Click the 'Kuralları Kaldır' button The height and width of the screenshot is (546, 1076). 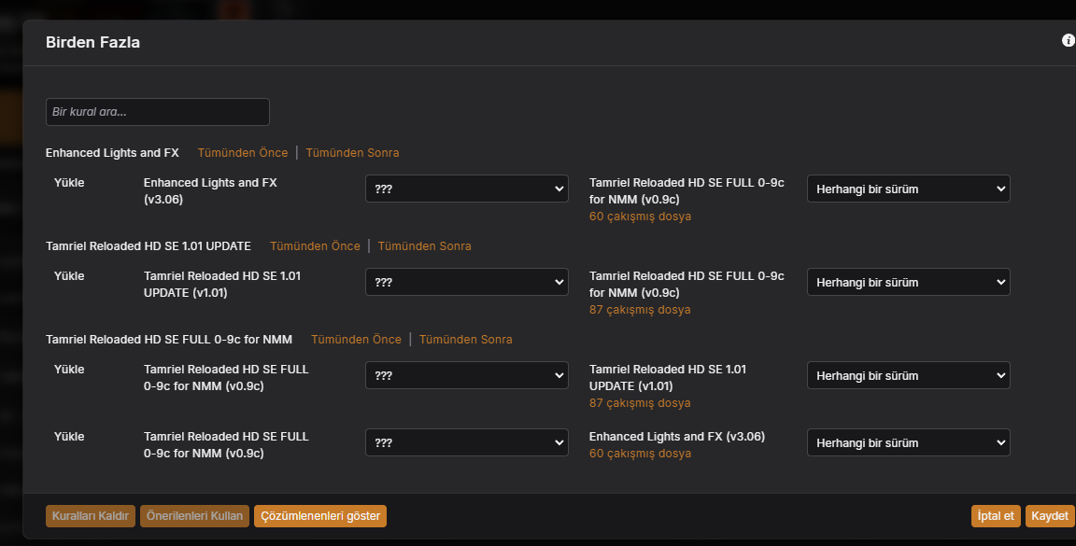click(x=91, y=516)
